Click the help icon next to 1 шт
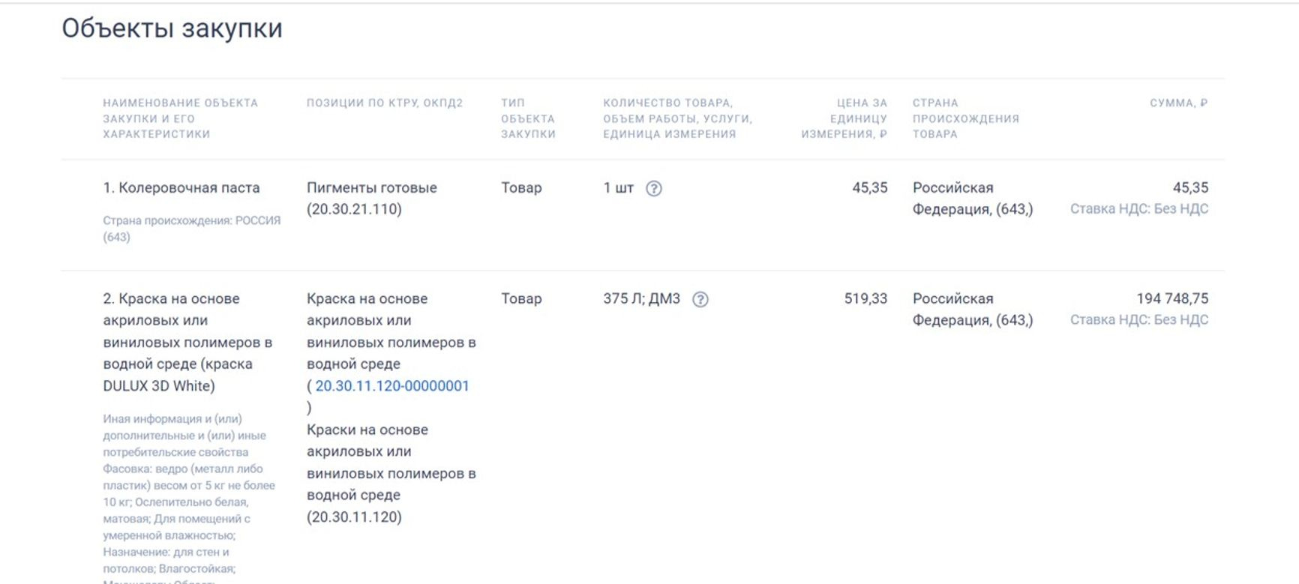Screen dimensions: 1299x584 (x=654, y=189)
